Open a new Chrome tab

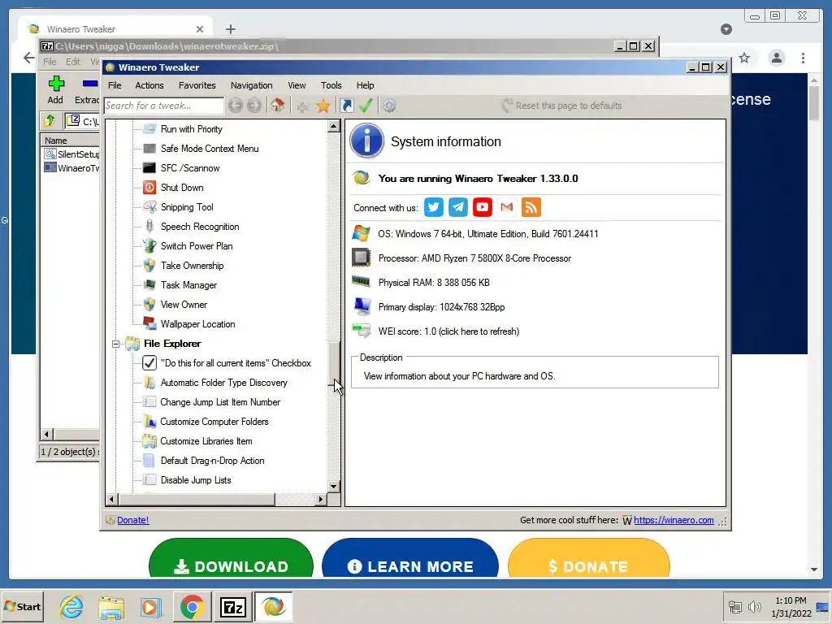pos(230,29)
